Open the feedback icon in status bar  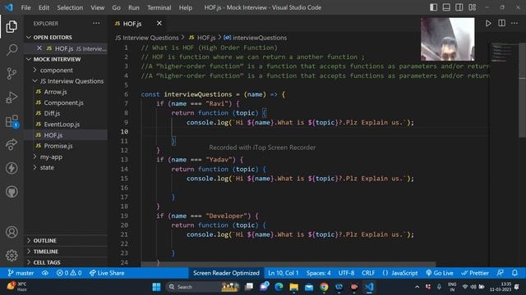pos(500,273)
